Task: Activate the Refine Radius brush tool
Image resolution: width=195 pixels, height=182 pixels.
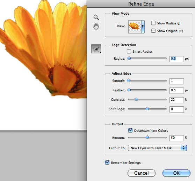Action: point(96,49)
